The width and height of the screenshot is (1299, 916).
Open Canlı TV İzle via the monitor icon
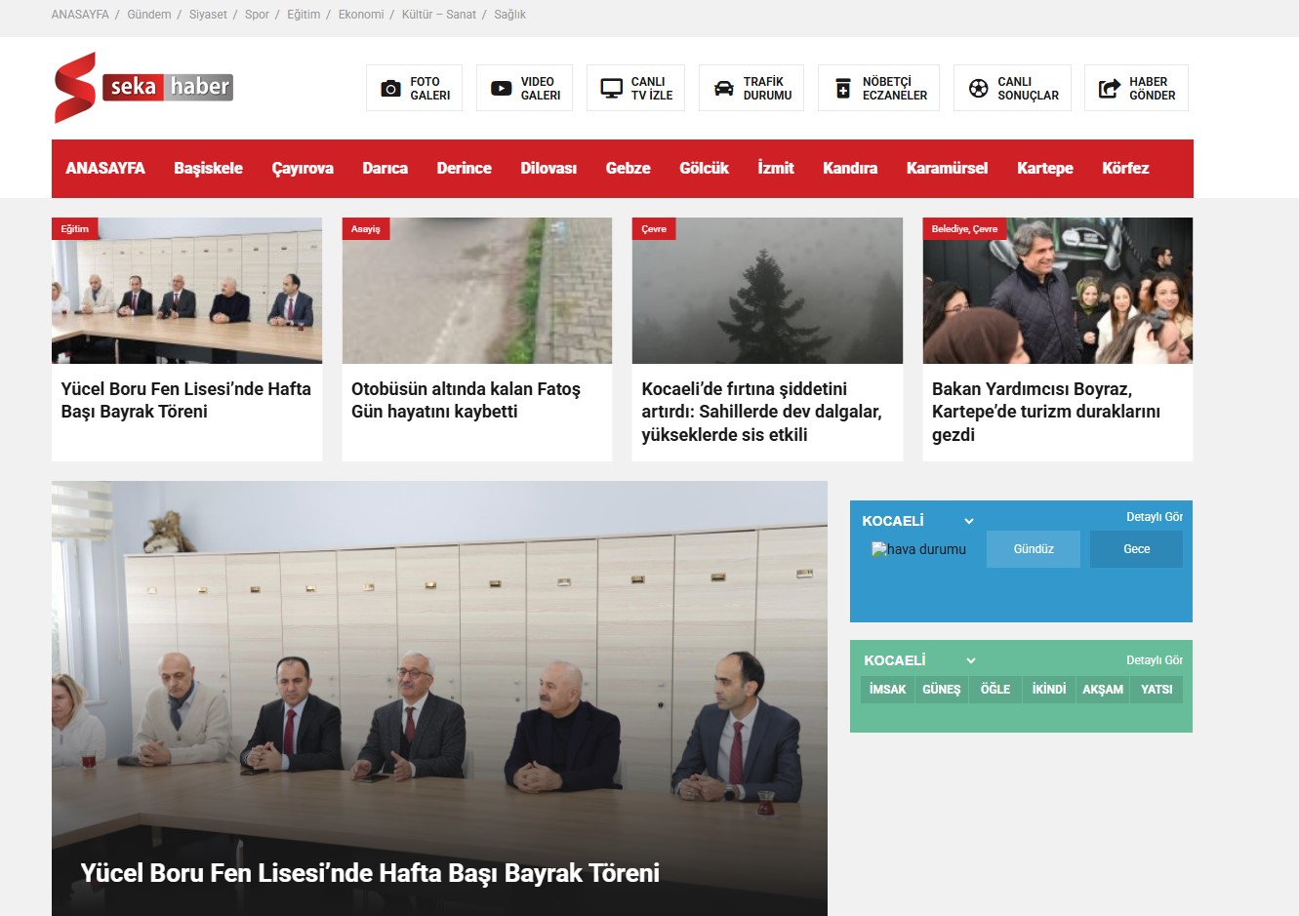click(612, 87)
